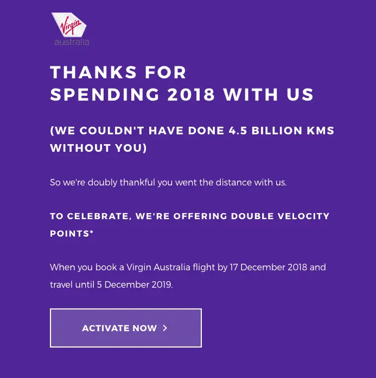The height and width of the screenshot is (378, 376).
Task: Click the red Virgin script in logo
Action: click(x=71, y=26)
